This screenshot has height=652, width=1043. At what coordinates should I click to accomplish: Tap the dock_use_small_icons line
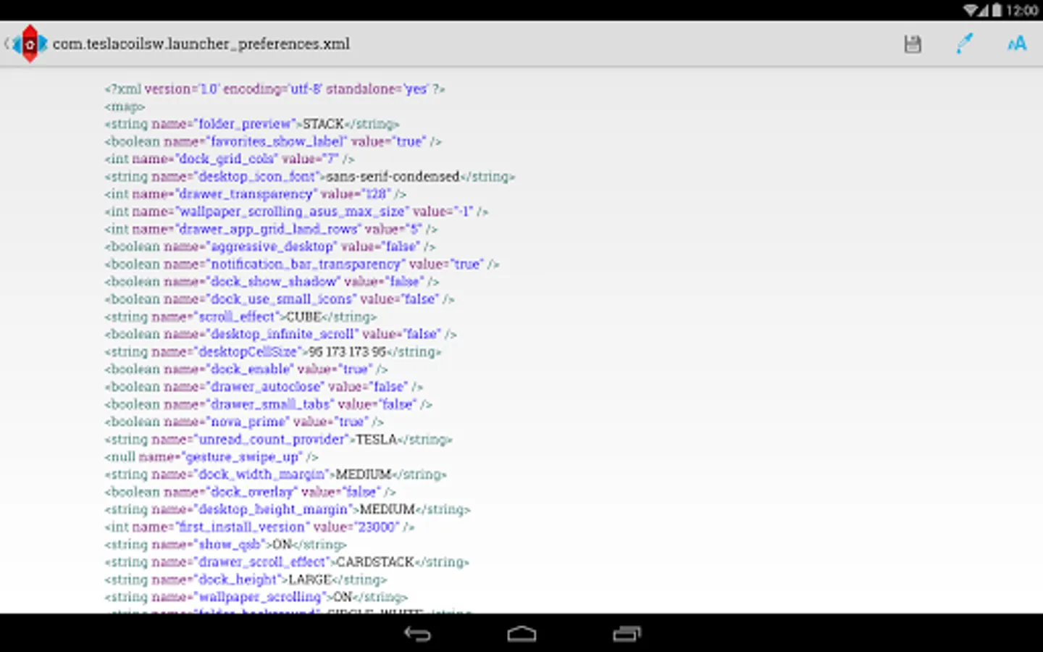[280, 299]
